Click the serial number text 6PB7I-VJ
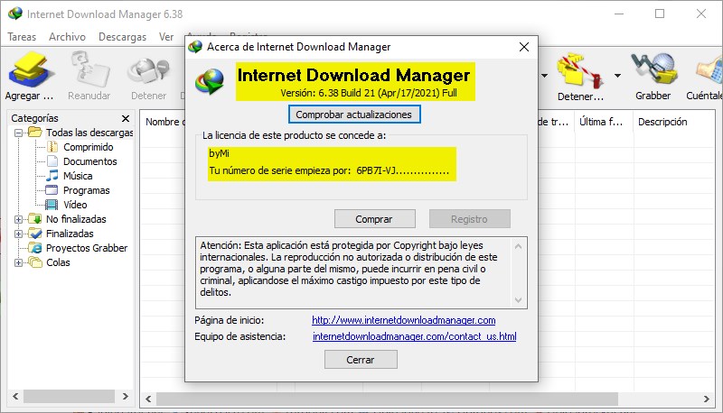Screen dimensions: 723x413 click(376, 170)
